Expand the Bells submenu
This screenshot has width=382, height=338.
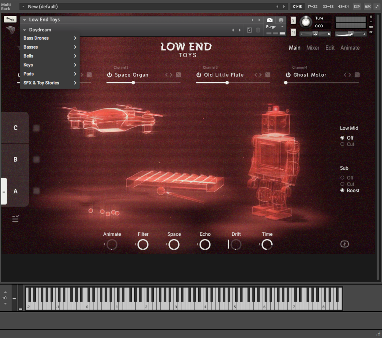point(50,56)
